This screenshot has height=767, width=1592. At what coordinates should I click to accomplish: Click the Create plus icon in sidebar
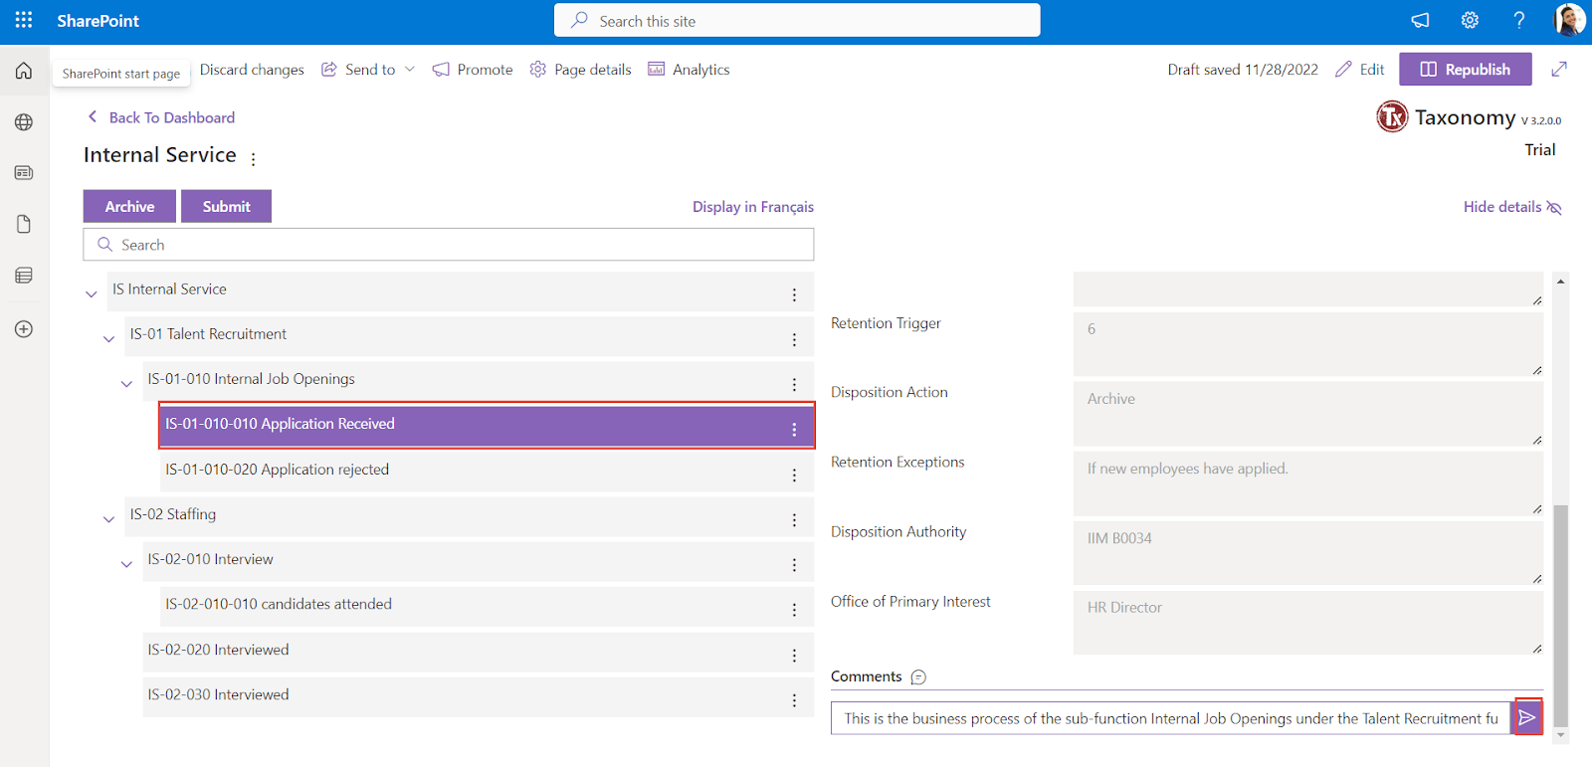click(x=24, y=329)
